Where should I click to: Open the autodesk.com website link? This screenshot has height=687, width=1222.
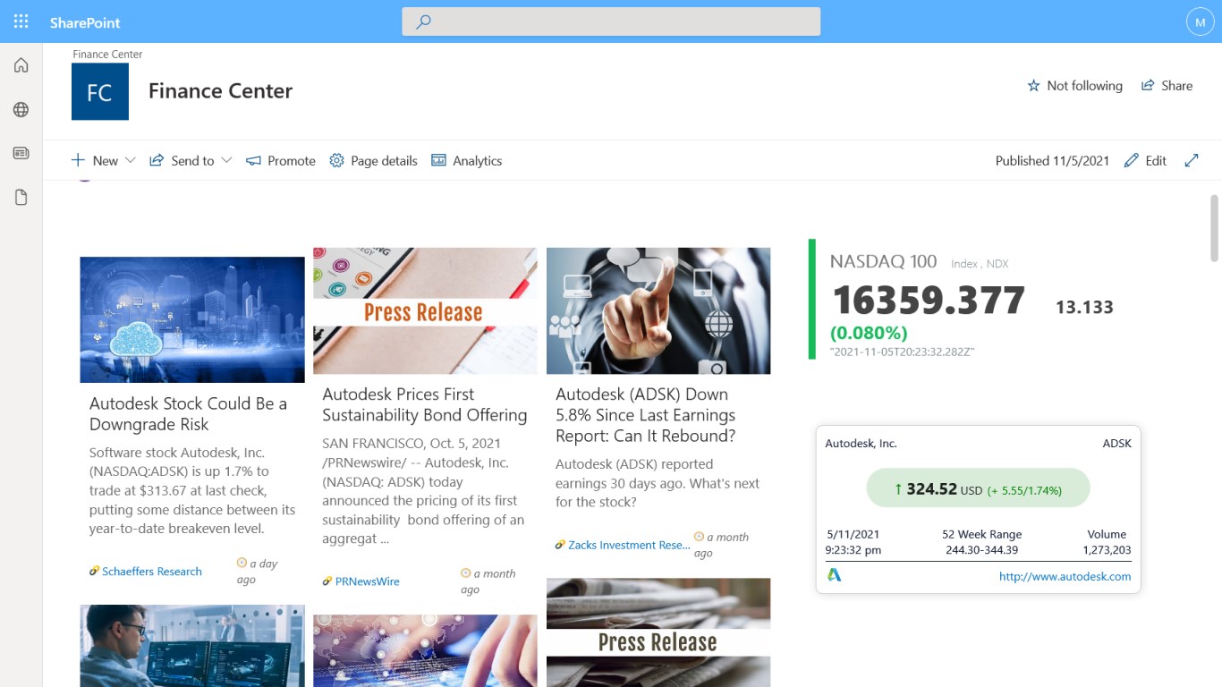click(1065, 576)
